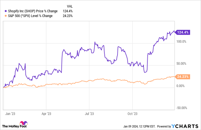201x130 pixels.
Task: Click the 50.00% y-axis label
Action: click(181, 64)
